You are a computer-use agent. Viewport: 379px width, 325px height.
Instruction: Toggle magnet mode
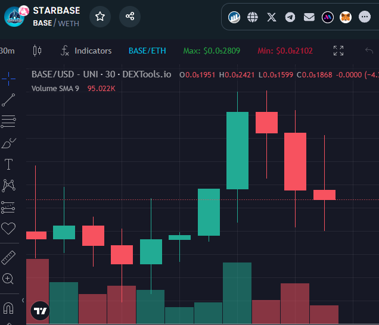pyautogui.click(x=8, y=308)
